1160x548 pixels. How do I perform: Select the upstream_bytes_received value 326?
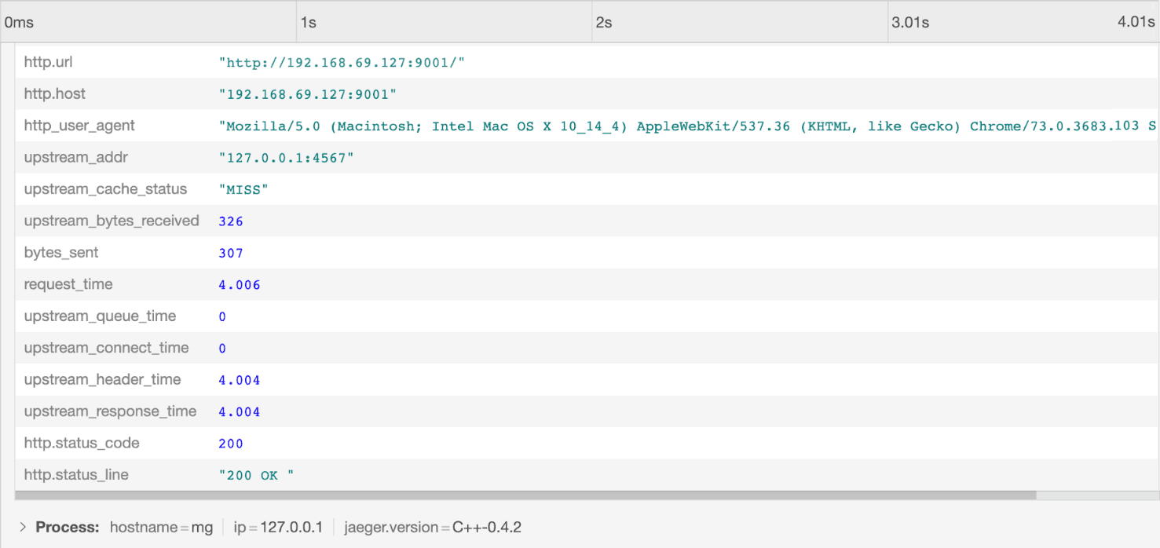pyautogui.click(x=231, y=221)
